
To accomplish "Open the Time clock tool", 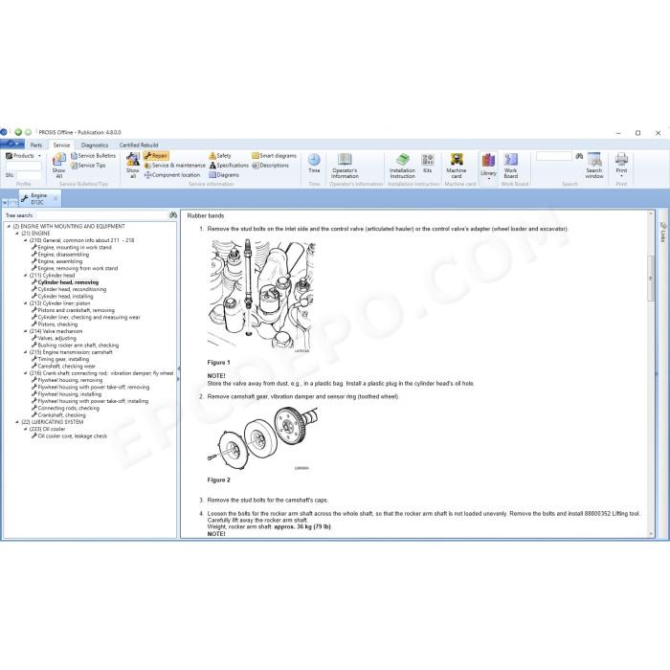I will 314,163.
